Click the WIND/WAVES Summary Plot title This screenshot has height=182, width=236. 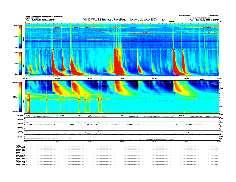(124, 20)
